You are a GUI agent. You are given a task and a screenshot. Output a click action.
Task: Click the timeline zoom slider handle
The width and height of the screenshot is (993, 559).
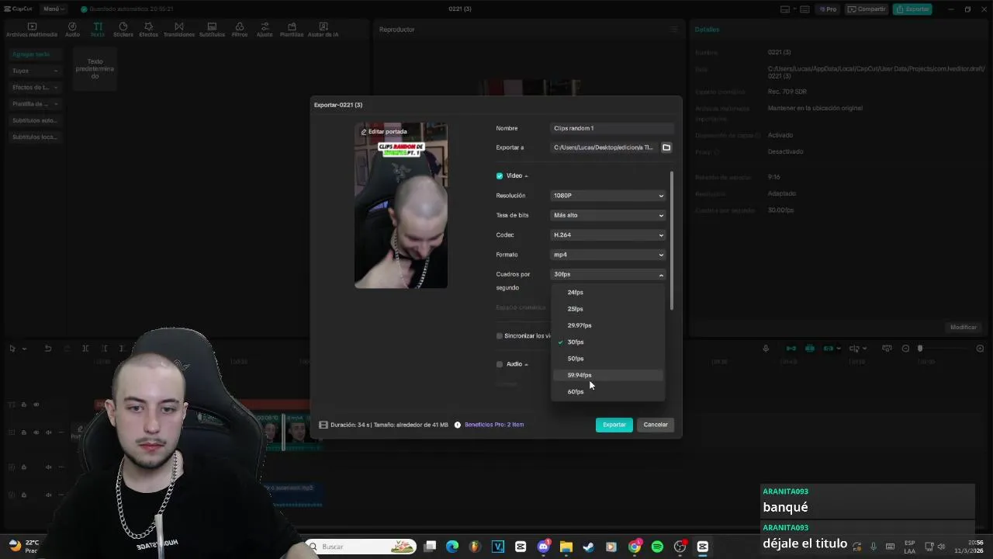click(x=920, y=349)
